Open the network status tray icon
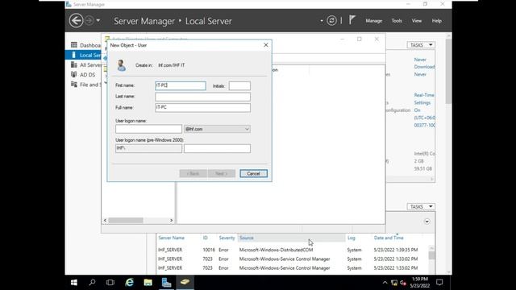This screenshot has width=516, height=290. (394, 283)
